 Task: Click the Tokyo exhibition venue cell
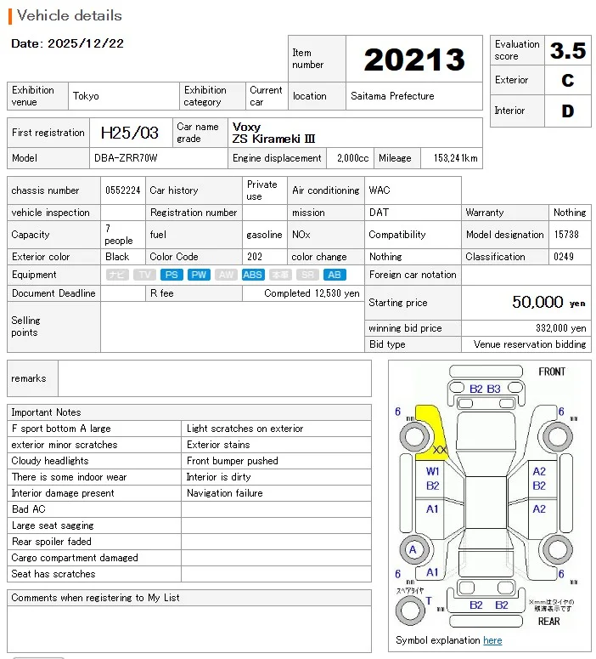[x=123, y=96]
